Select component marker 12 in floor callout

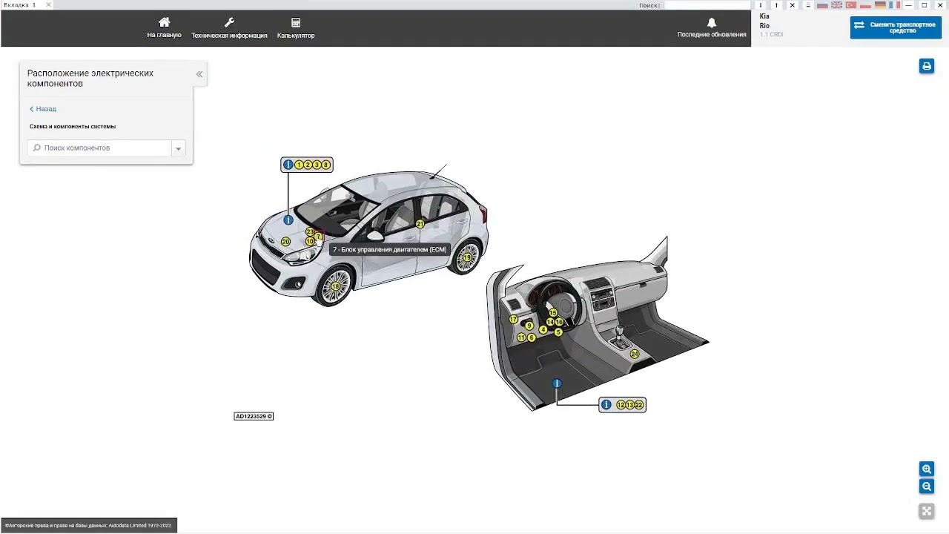[x=621, y=405]
